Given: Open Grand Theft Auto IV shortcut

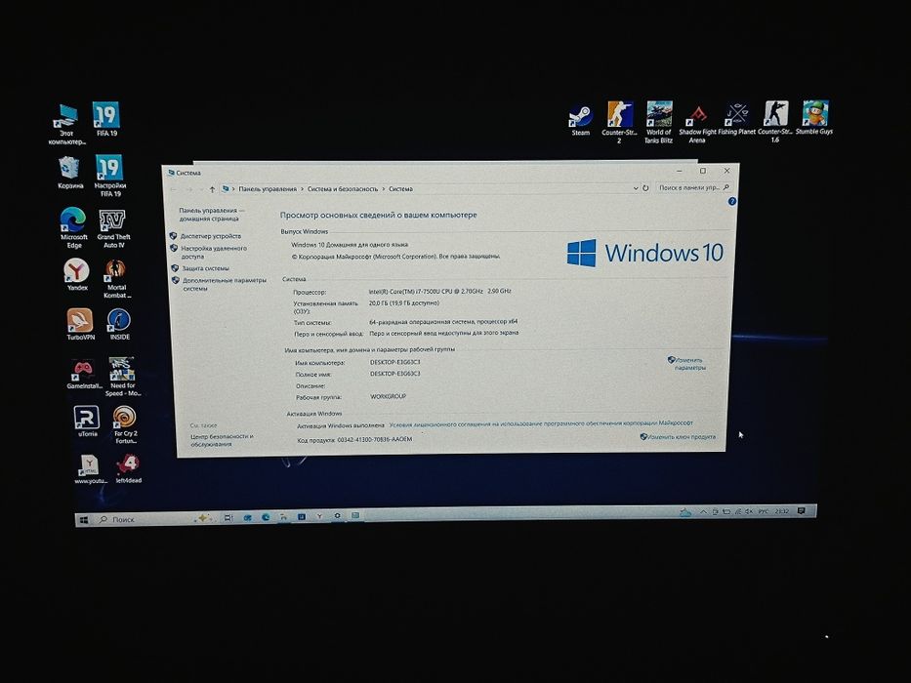Looking at the screenshot, I should coord(113,229).
